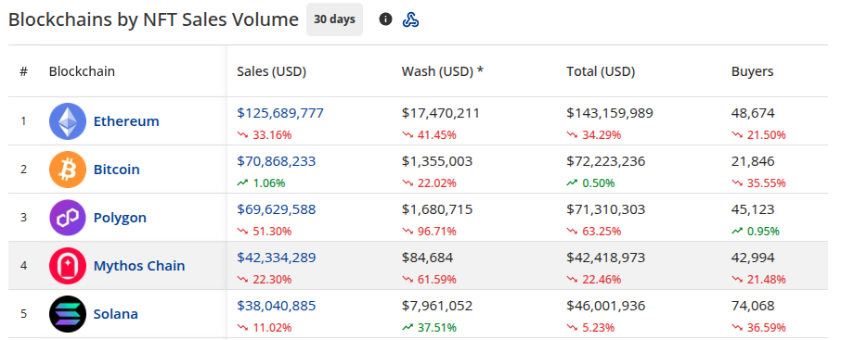This screenshot has width=841, height=340.
Task: Click Ethereum total $143,159,989
Action: [x=610, y=113]
